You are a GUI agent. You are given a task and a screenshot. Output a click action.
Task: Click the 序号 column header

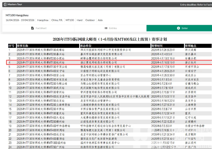(x=12, y=46)
